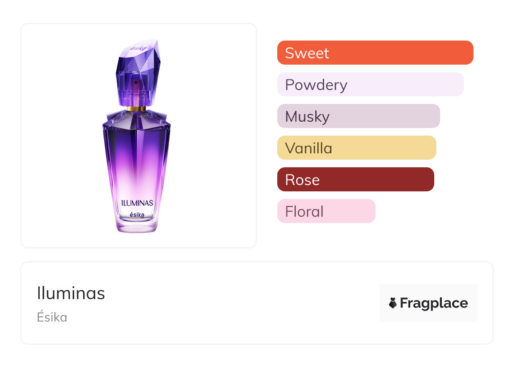Viewport: 514px width, 365px height.
Task: Click the Fragplace wordmark text
Action: pyautogui.click(x=434, y=303)
